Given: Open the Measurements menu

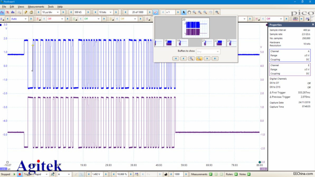Looking at the screenshot, I should 36,7.
